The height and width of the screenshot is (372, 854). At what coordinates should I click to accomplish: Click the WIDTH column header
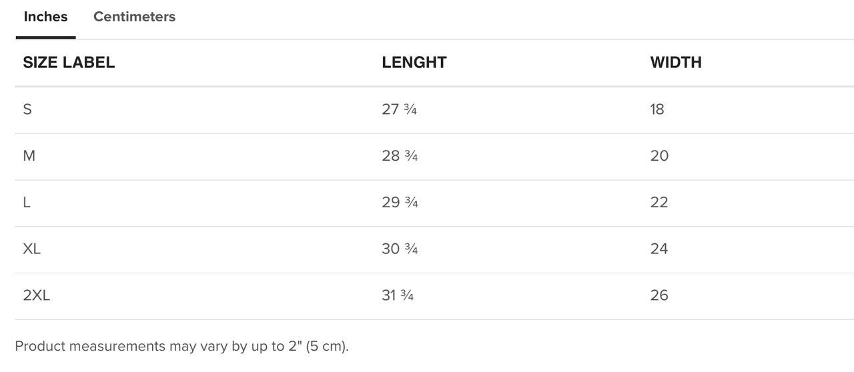click(676, 63)
